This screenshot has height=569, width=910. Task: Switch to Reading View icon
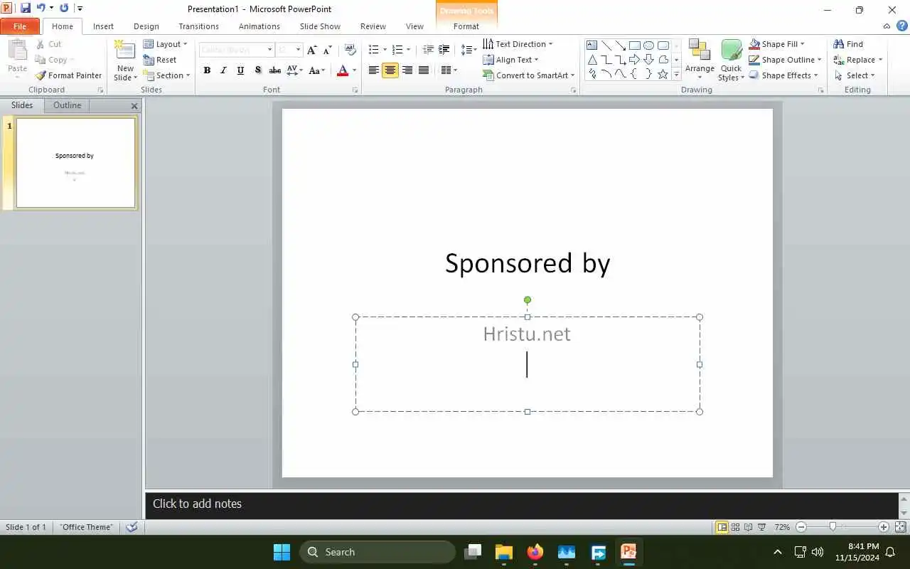(x=748, y=527)
